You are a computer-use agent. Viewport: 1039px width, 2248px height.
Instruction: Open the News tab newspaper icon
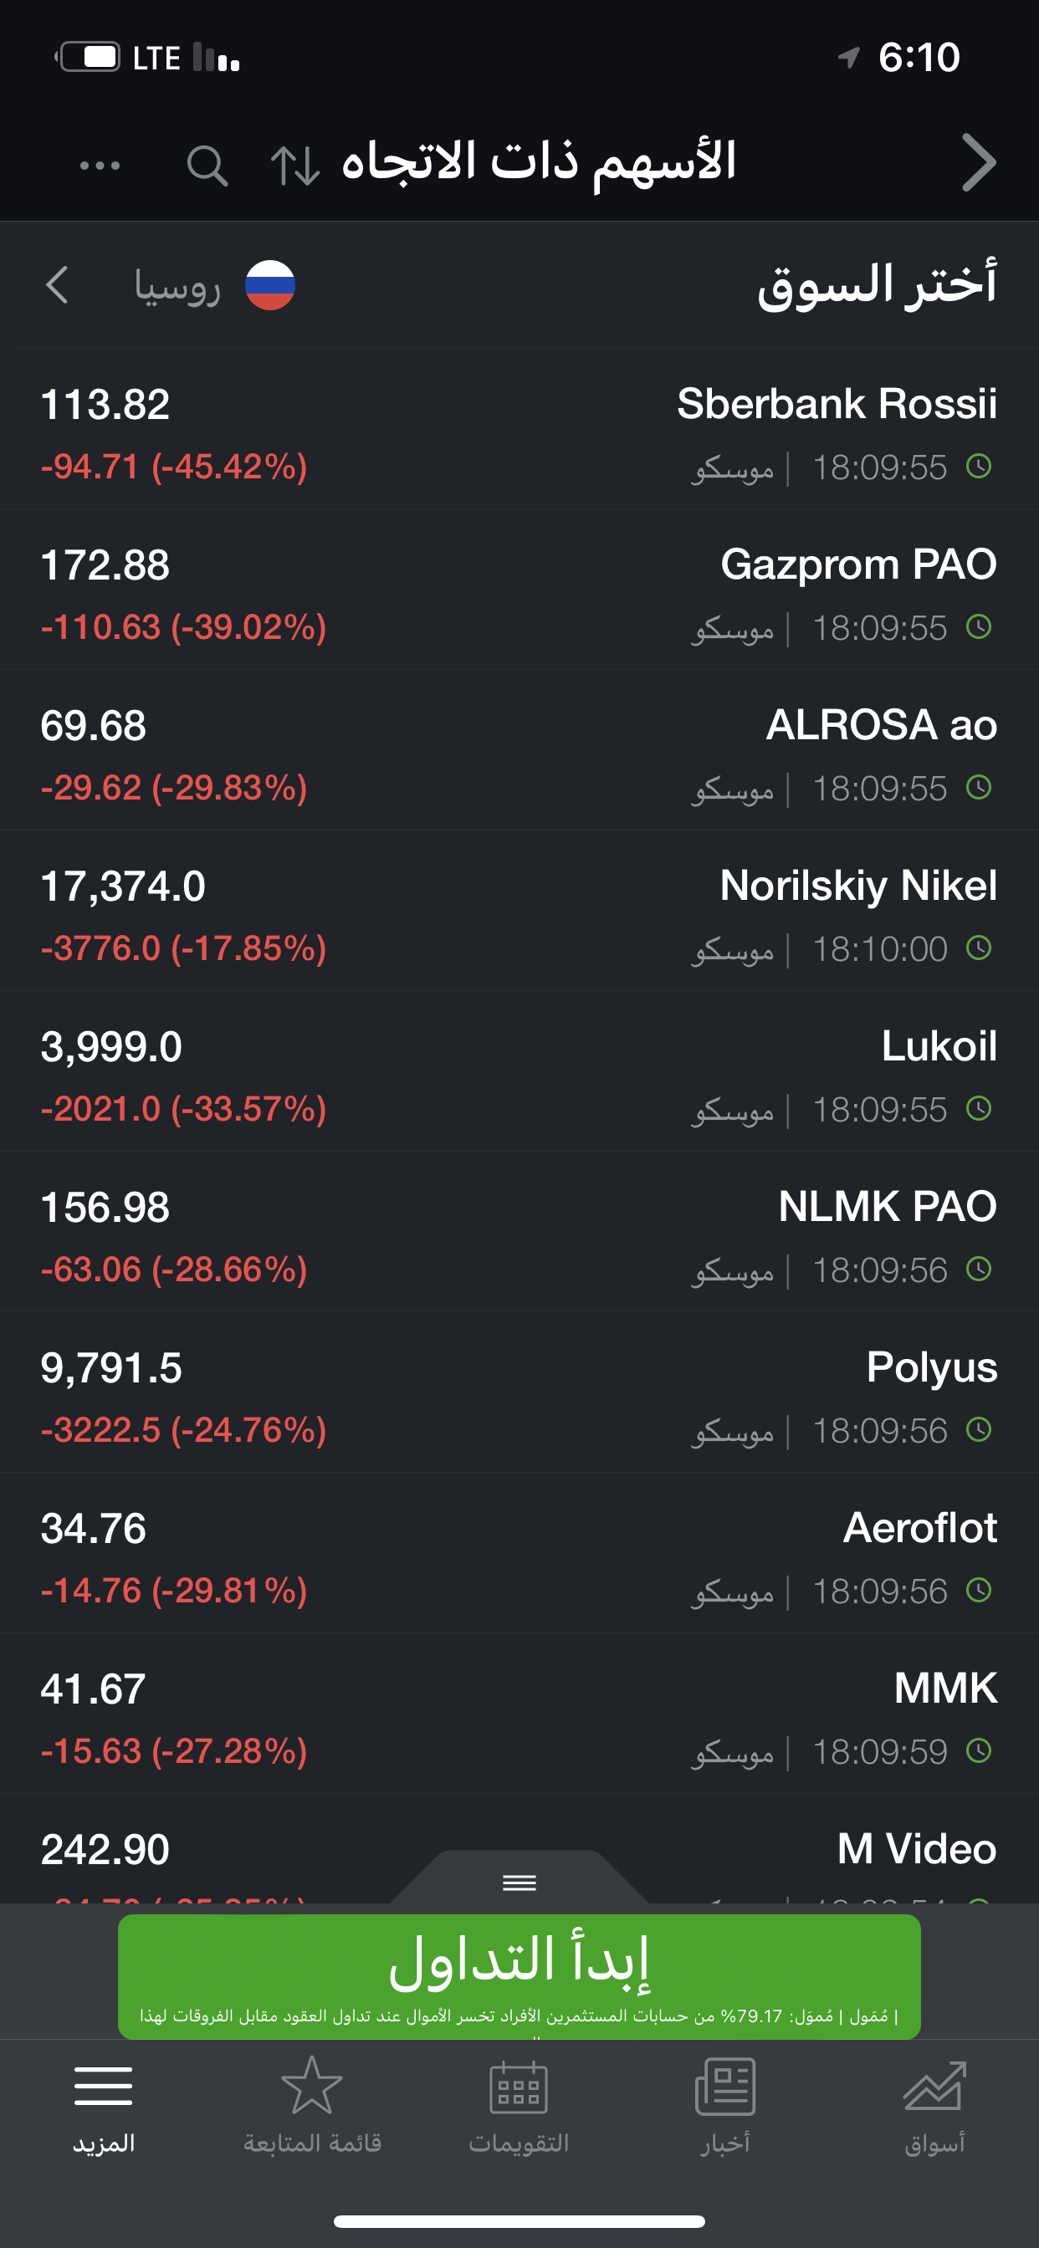(725, 2087)
